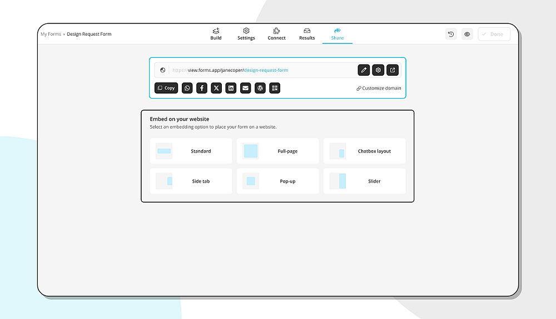Generate a QR code for the form
The width and height of the screenshot is (556, 319).
pyautogui.click(x=275, y=88)
